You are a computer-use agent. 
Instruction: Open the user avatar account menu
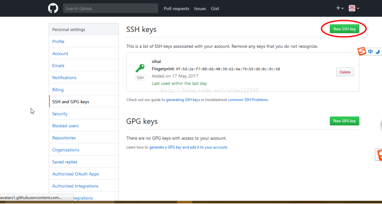click(x=354, y=8)
